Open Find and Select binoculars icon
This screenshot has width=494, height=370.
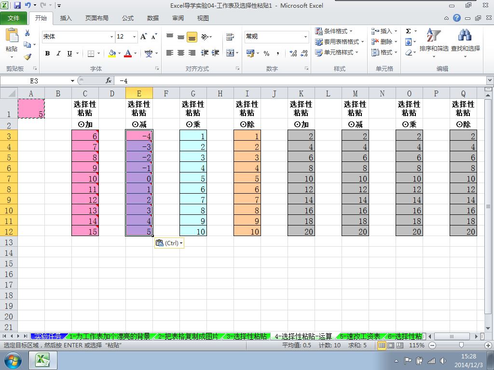point(465,35)
